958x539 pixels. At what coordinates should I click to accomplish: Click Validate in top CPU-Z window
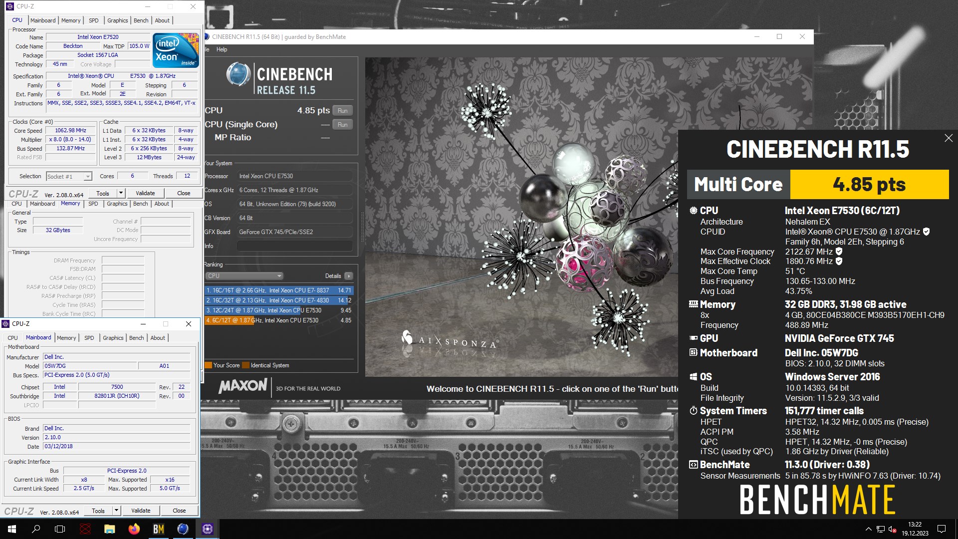[x=145, y=193]
